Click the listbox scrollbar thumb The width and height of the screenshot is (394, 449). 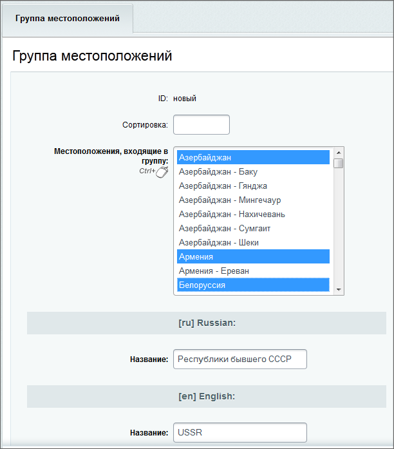coord(339,163)
